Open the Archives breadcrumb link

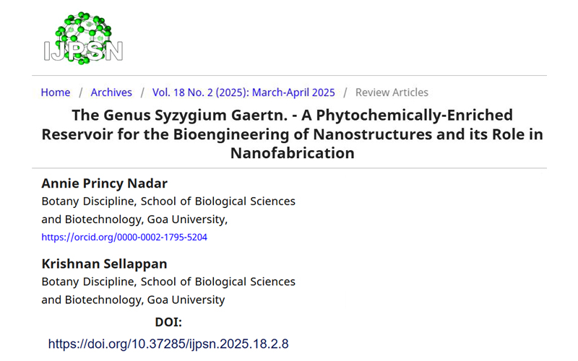point(111,92)
